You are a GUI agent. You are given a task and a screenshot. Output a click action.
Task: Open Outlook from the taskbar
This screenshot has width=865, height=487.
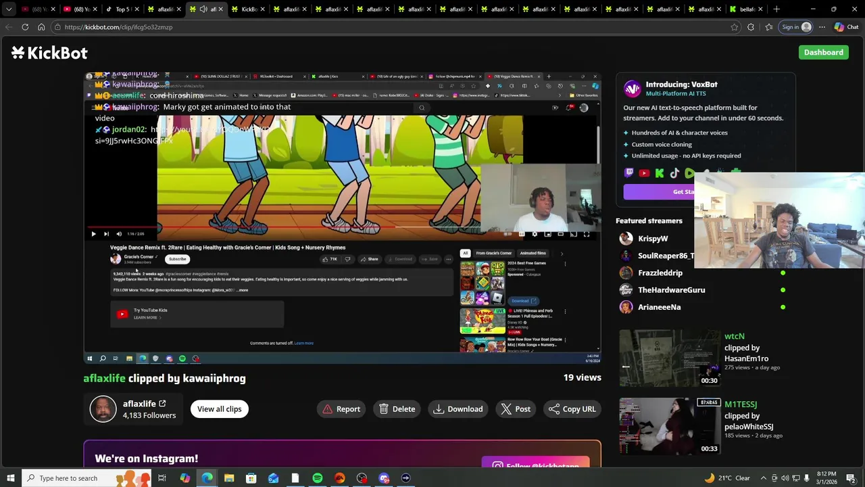[x=273, y=478]
